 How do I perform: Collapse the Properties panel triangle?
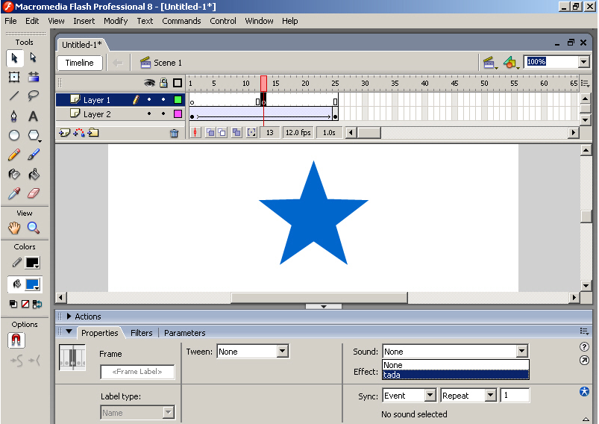(x=69, y=332)
